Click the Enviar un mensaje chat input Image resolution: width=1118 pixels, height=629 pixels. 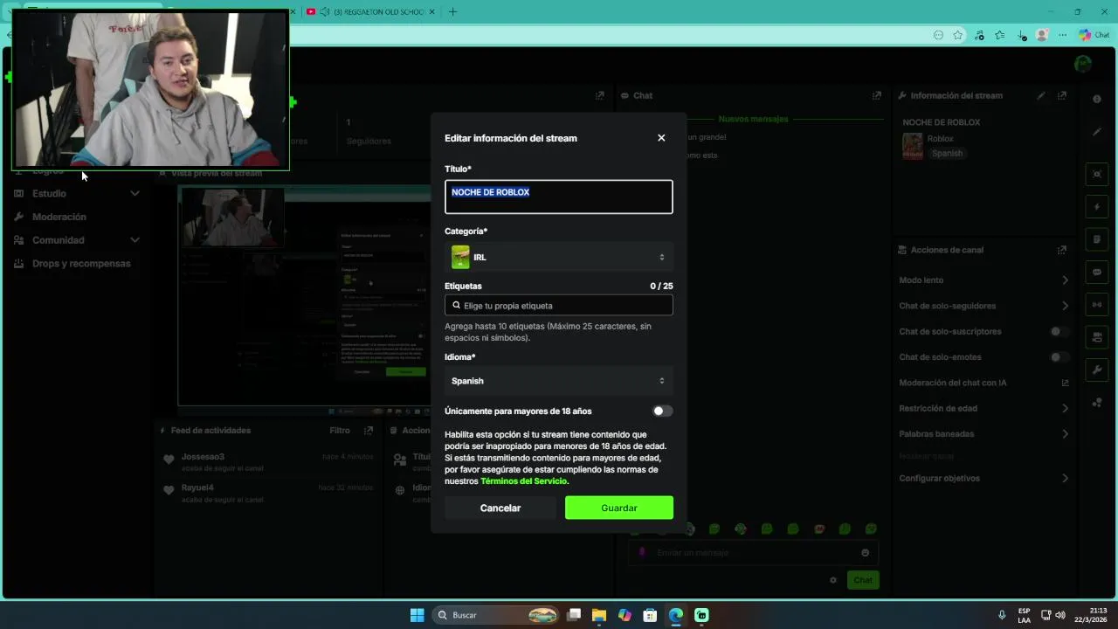[752, 553]
